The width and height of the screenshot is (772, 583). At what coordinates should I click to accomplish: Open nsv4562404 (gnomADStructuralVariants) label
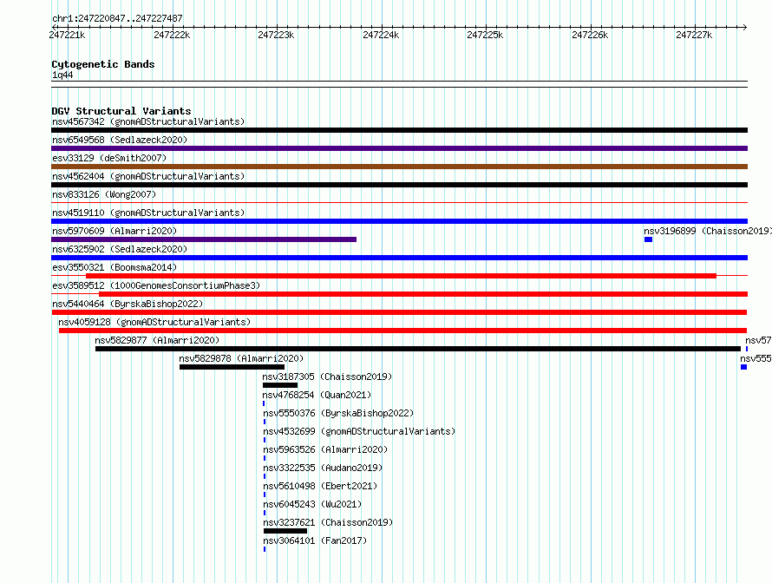click(x=148, y=176)
